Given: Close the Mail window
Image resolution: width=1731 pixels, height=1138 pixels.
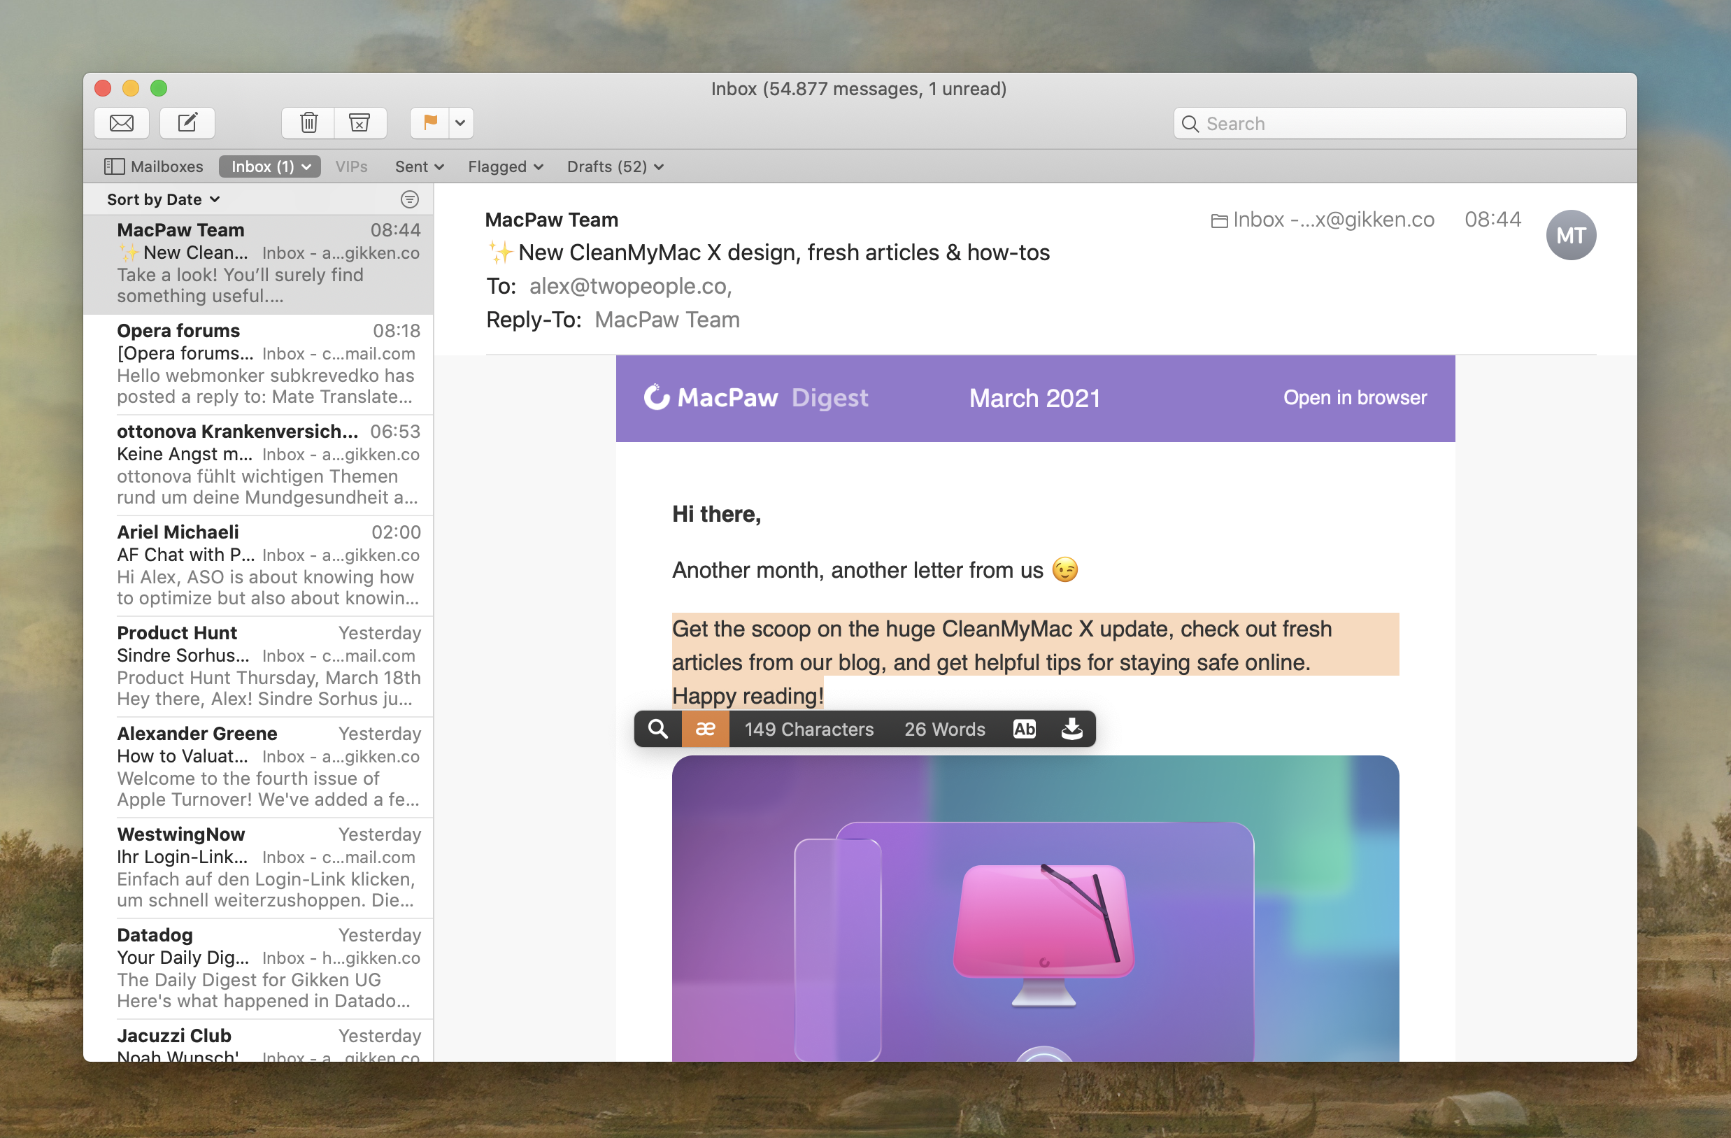Looking at the screenshot, I should pyautogui.click(x=103, y=88).
